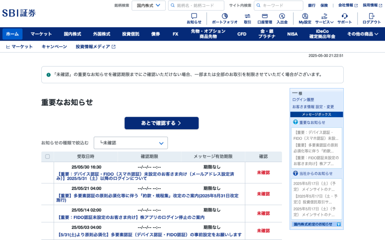Open sidebar message デバイス認証・FIDO（スマホ認証）未設
Screen dimensions: 385x240
click(316, 135)
